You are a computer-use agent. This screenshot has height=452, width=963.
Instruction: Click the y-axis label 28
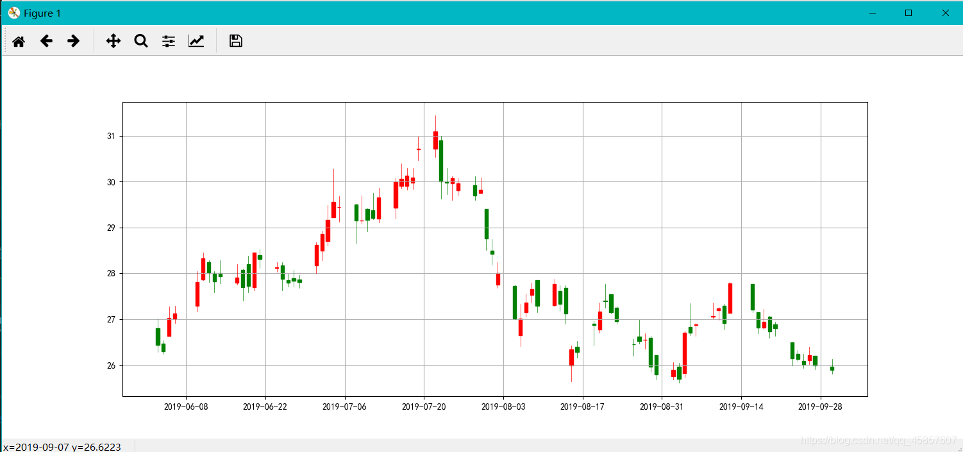[112, 274]
